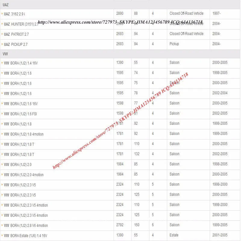Expand the arrow beside UAZ HUNTER (3151)
Viewport: 241px width, 241px height.
tap(2, 24)
